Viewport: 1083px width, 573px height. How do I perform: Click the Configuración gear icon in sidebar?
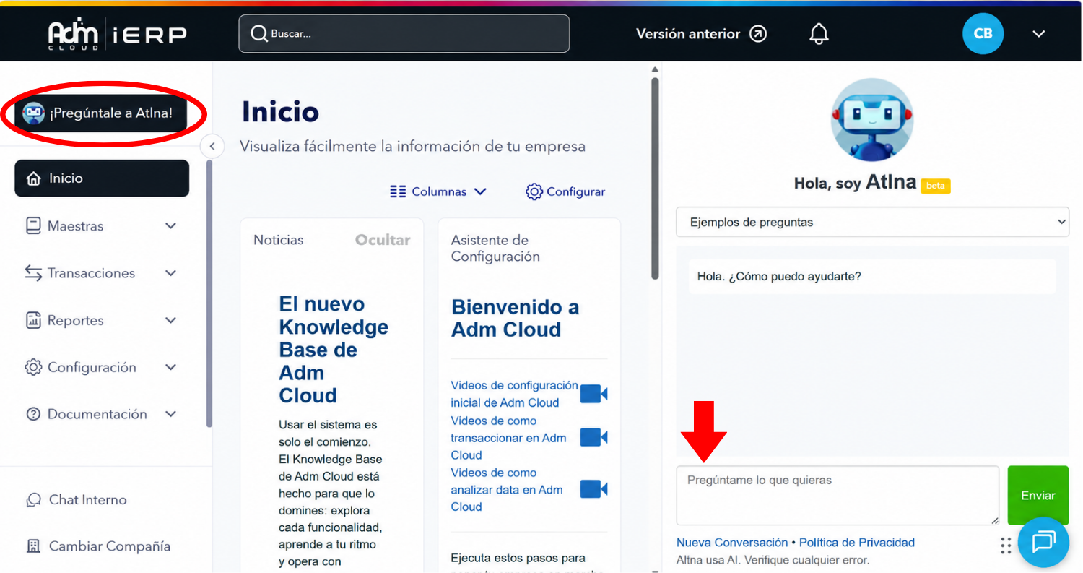[x=33, y=367]
